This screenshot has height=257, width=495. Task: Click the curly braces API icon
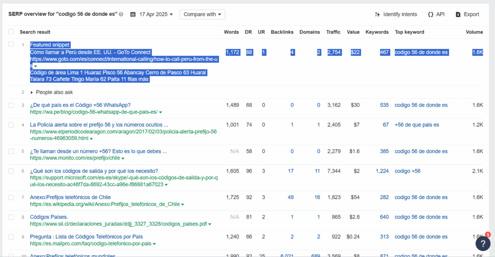coord(431,15)
